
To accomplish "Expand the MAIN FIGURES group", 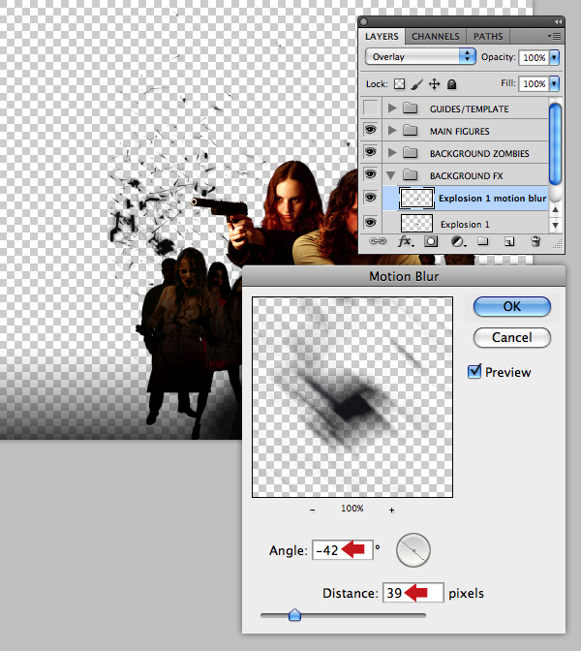I will coord(392,131).
